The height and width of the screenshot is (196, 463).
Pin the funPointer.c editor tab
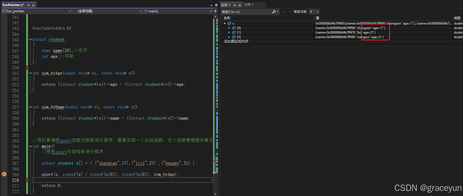click(x=29, y=5)
